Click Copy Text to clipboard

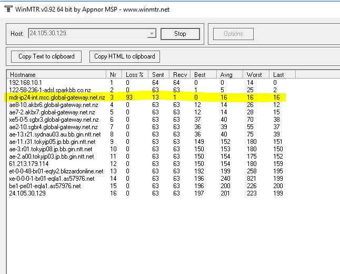tap(46, 56)
